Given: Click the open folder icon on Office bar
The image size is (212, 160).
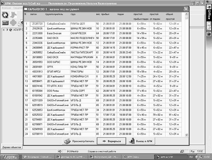Looking at the screenshot, I should point(209,29).
